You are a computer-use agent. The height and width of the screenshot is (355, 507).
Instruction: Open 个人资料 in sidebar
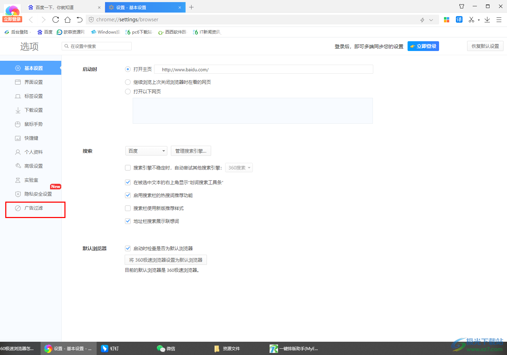tap(30, 152)
